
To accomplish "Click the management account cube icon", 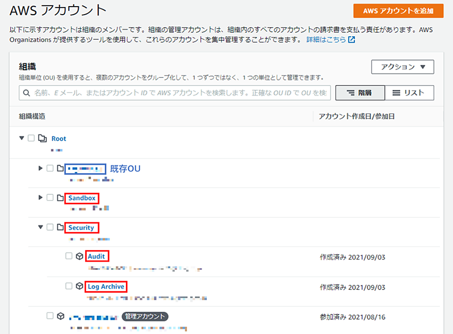I will click(60, 316).
